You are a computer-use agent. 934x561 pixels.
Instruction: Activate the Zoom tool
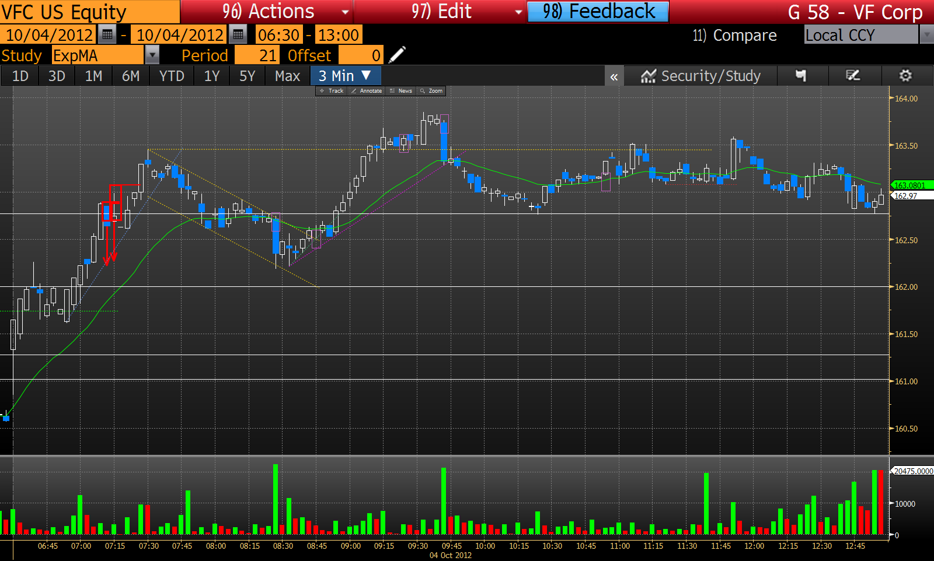pyautogui.click(x=431, y=91)
